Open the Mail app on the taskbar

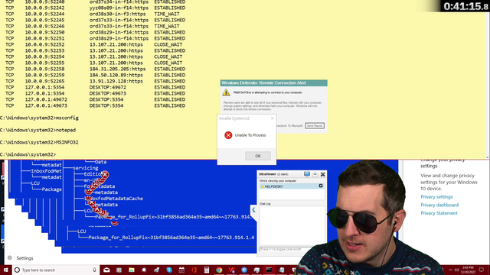point(106,270)
